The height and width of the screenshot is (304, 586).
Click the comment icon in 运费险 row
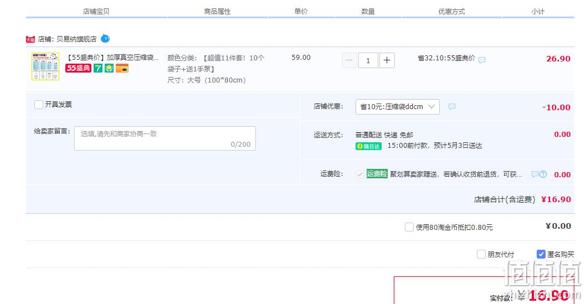pyautogui.click(x=535, y=174)
